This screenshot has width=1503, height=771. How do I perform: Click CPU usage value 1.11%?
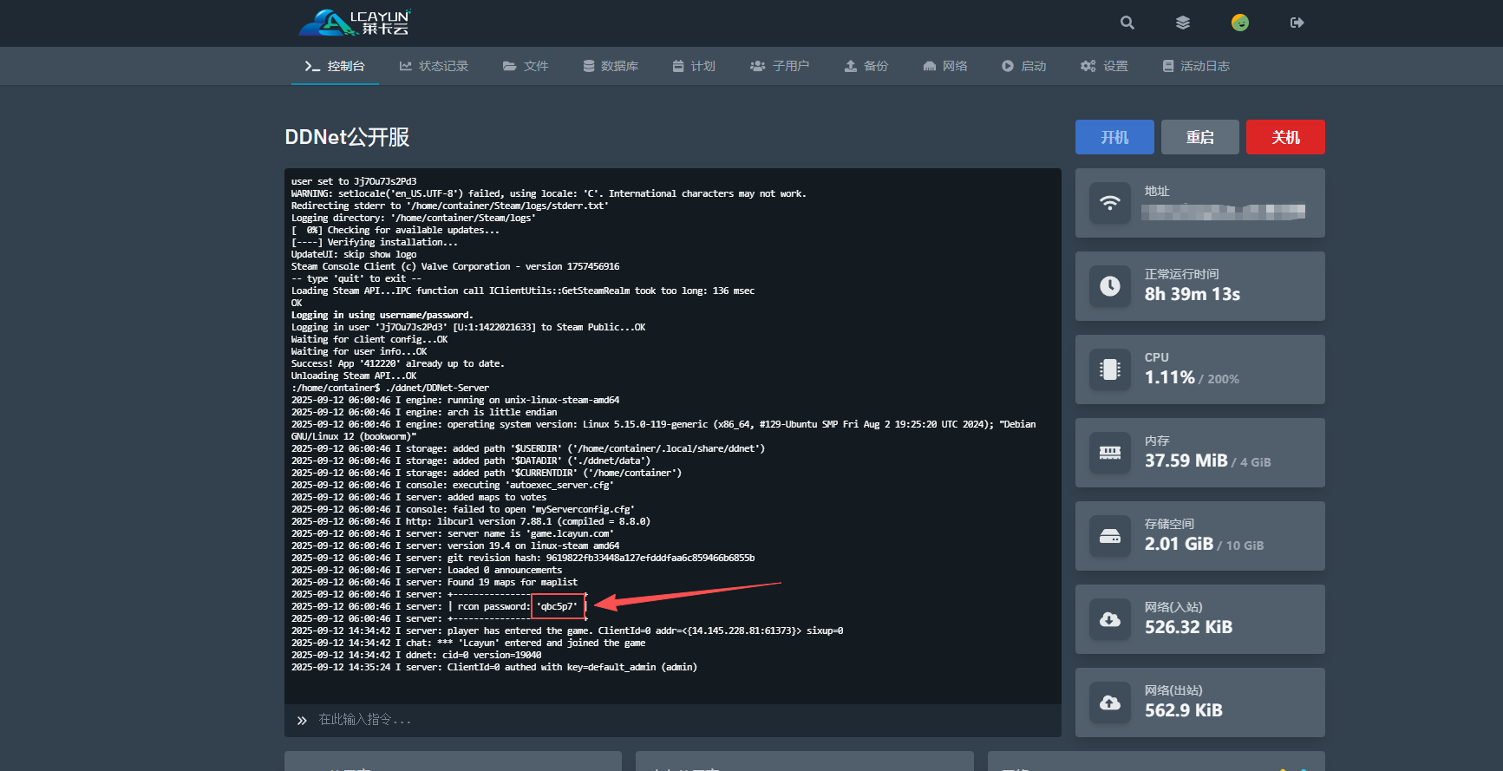click(1169, 377)
